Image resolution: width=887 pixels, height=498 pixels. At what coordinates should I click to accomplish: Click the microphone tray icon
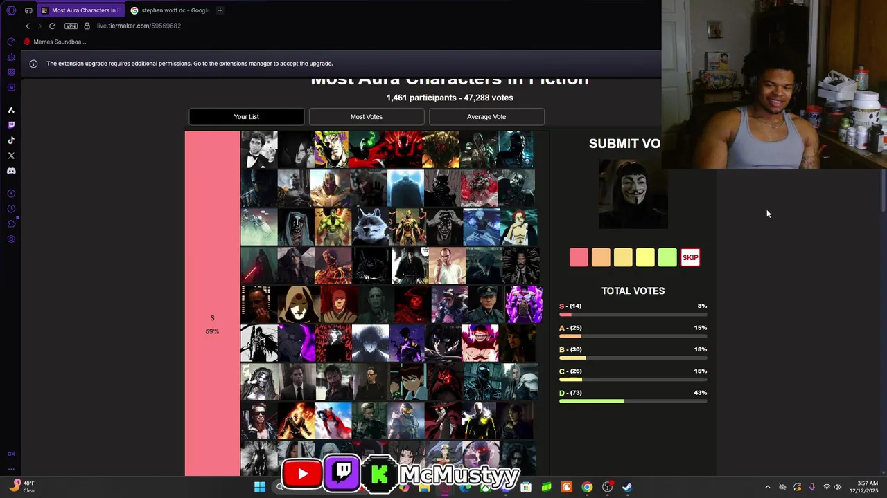tap(811, 487)
